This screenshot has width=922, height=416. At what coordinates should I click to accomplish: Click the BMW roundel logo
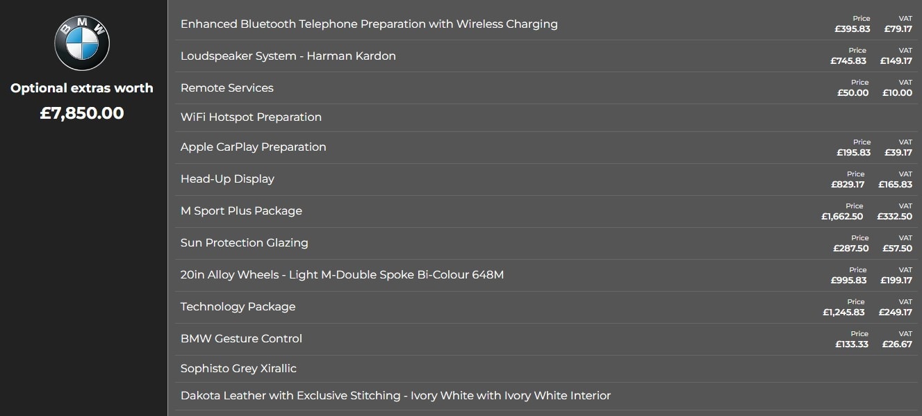[82, 44]
